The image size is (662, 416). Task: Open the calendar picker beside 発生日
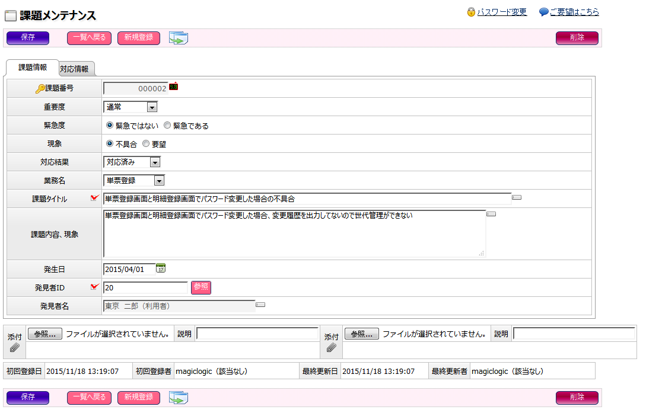[x=161, y=268]
